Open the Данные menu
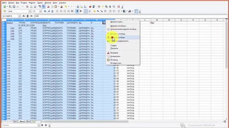 click(x=48, y=3)
